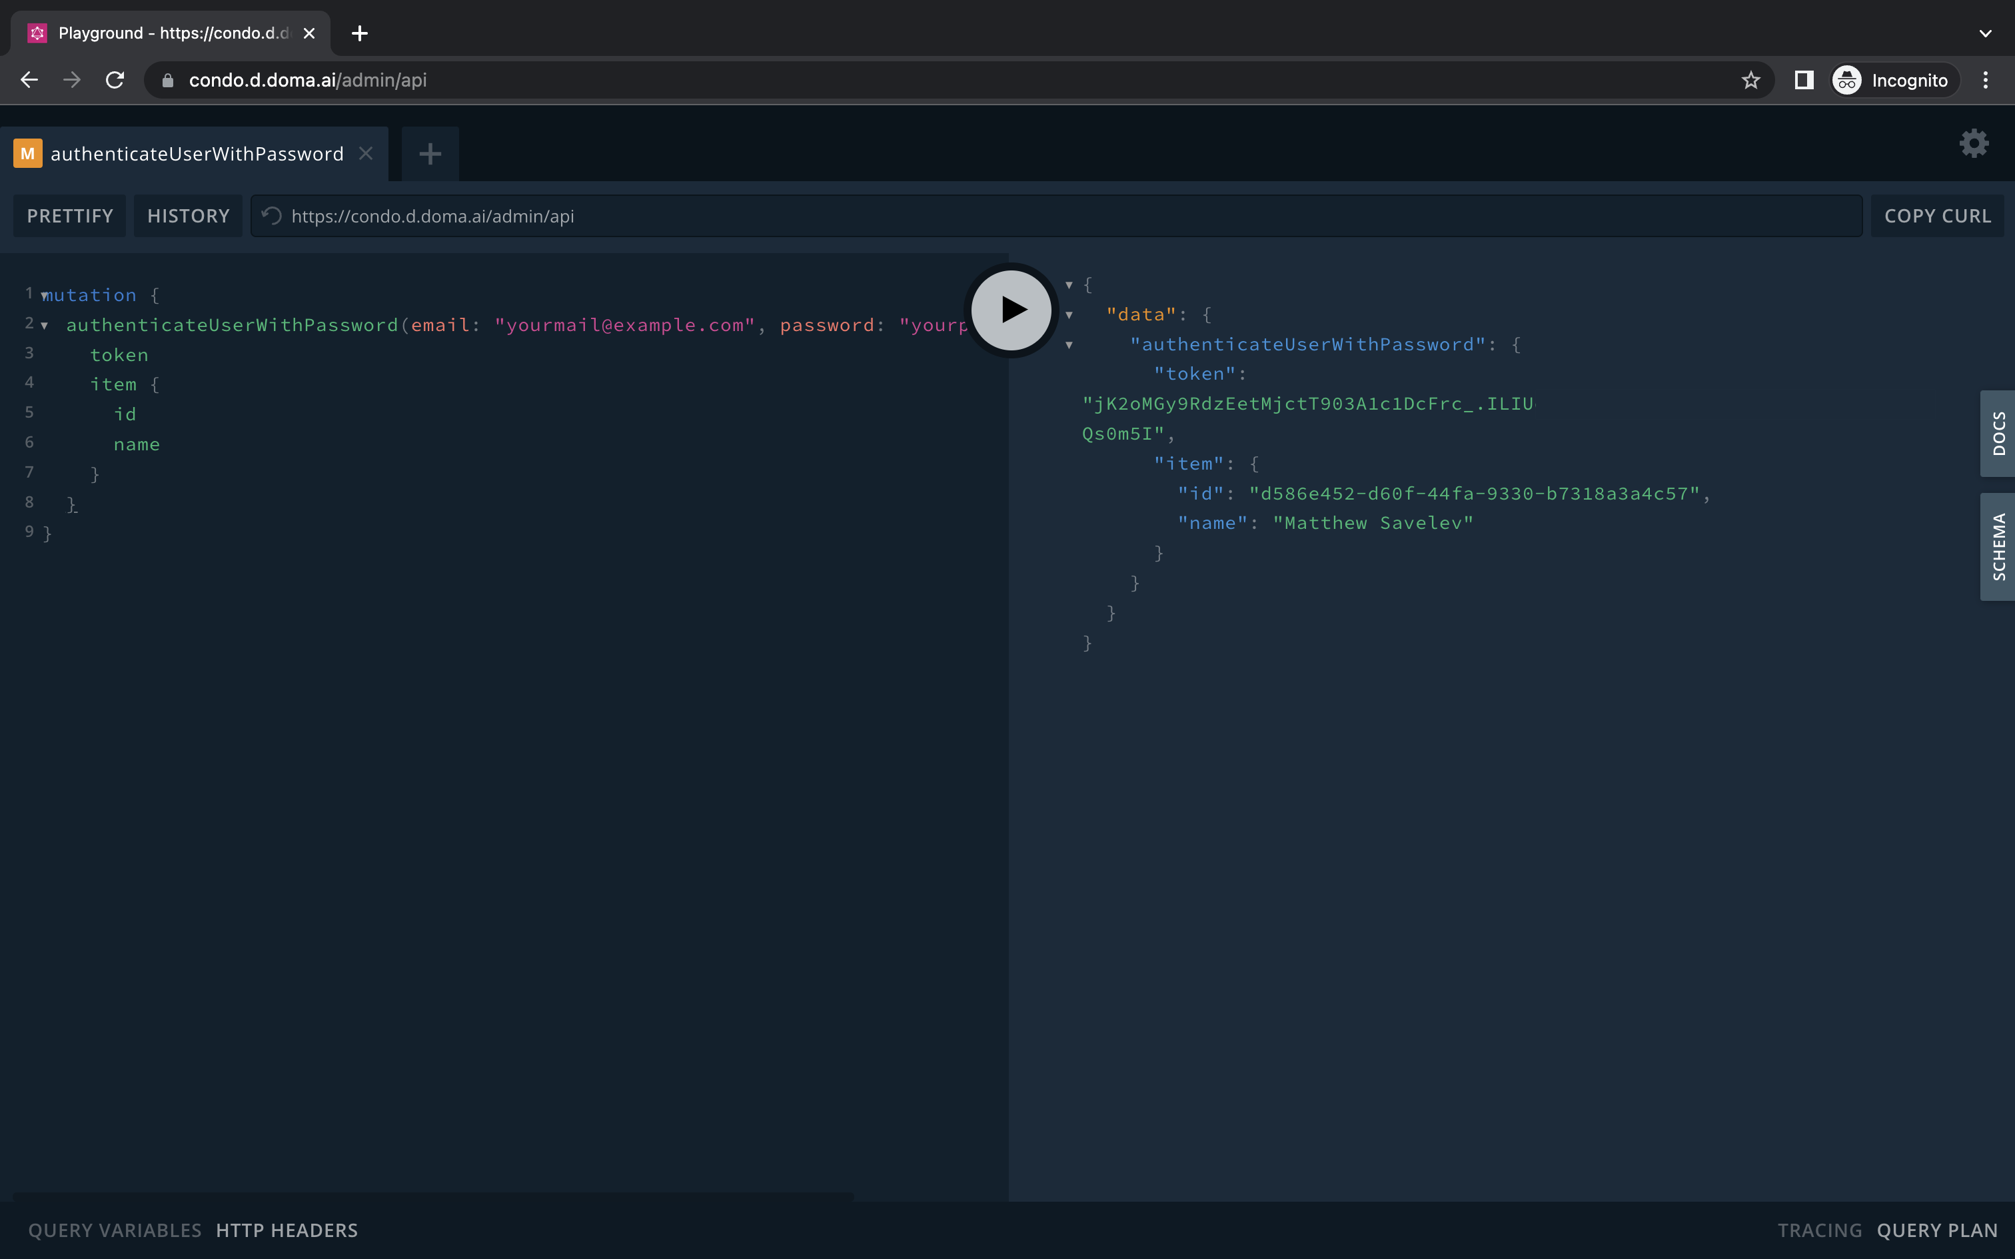The width and height of the screenshot is (2015, 1259).
Task: Open the Playground settings gear
Action: click(x=1974, y=143)
